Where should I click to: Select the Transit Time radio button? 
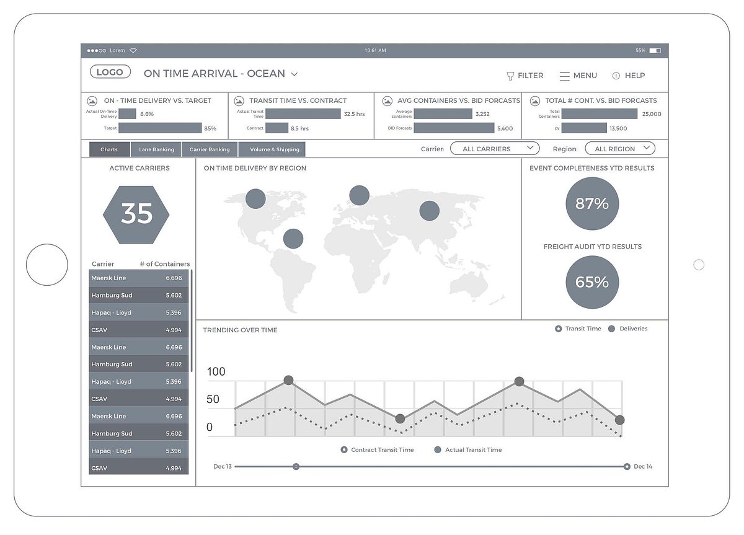coord(559,329)
